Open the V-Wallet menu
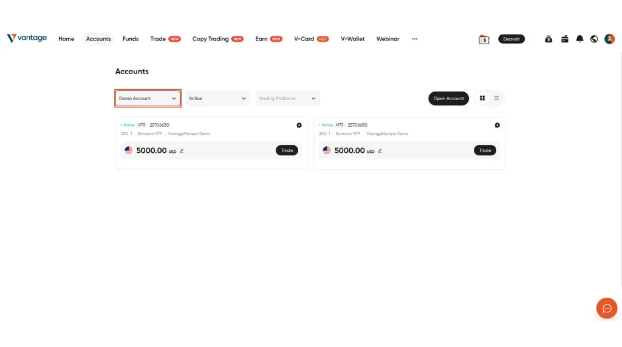 coord(352,39)
